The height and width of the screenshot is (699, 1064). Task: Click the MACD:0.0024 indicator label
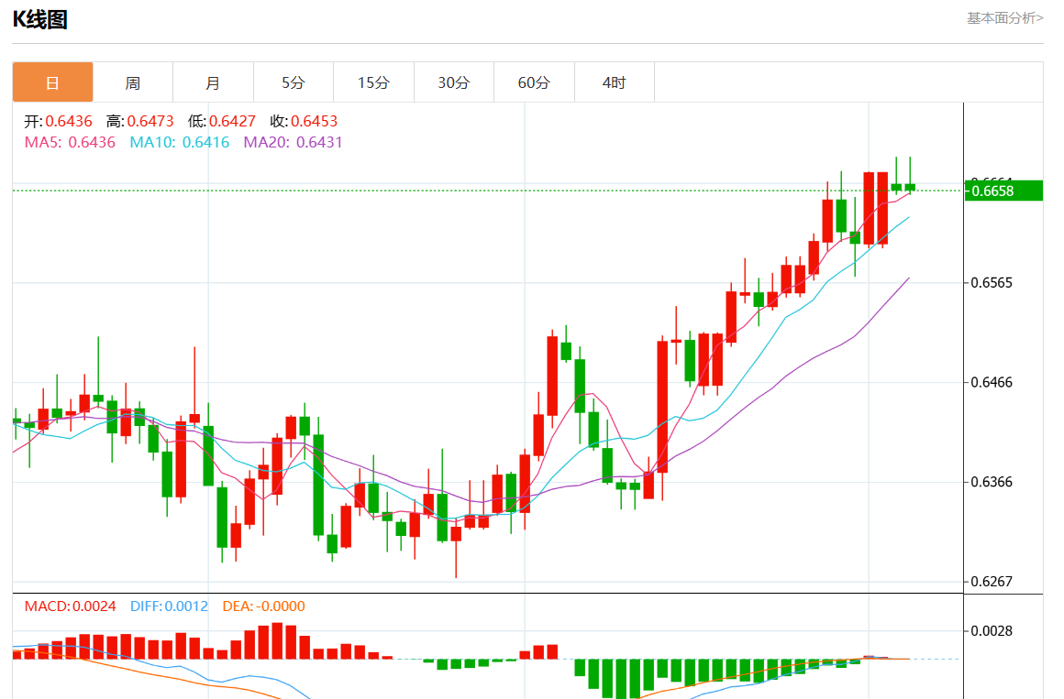click(x=71, y=606)
